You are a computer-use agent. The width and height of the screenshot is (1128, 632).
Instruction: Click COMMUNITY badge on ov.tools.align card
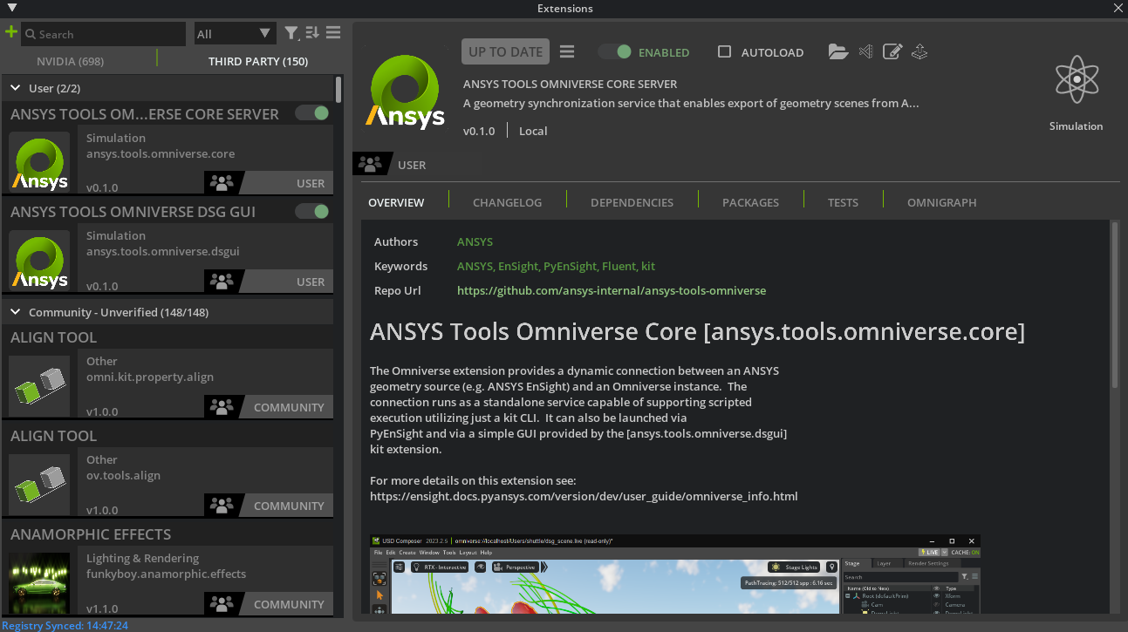point(269,506)
